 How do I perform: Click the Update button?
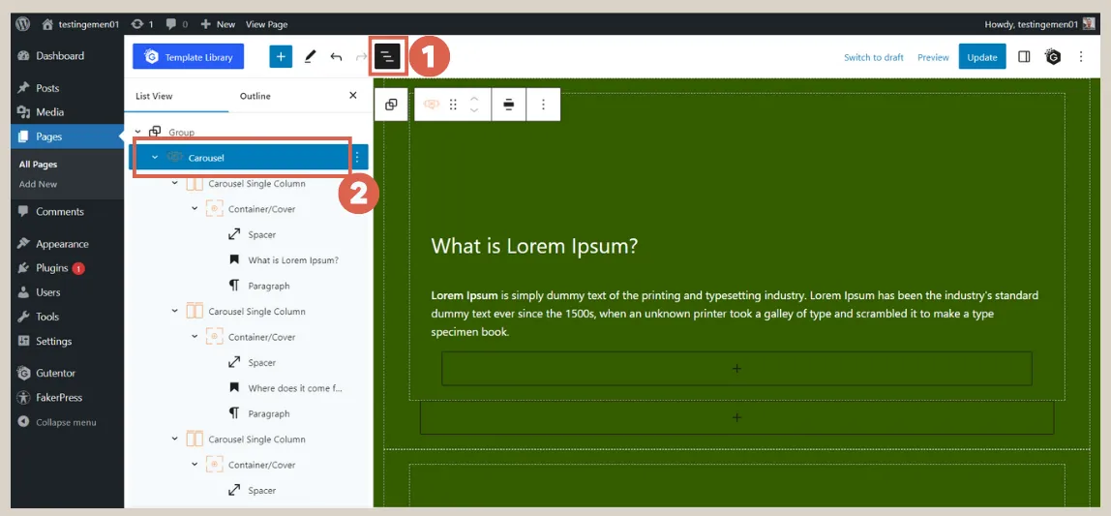pyautogui.click(x=982, y=57)
